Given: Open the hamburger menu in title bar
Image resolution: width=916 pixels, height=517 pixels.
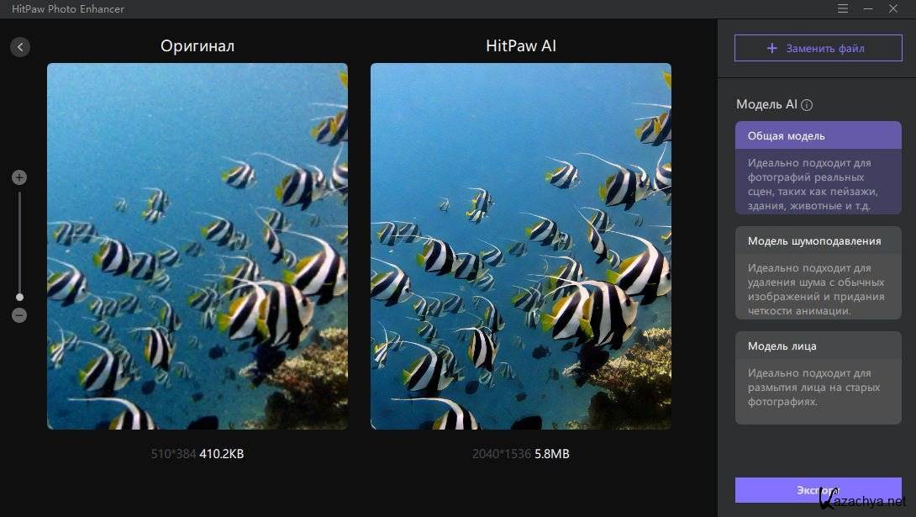Looking at the screenshot, I should coord(842,8).
